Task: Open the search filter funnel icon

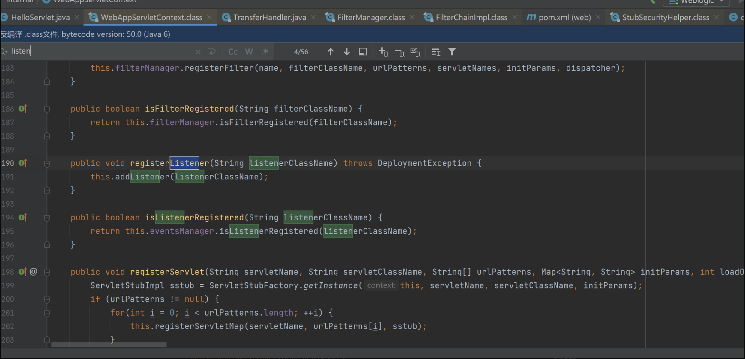Action: (x=452, y=52)
